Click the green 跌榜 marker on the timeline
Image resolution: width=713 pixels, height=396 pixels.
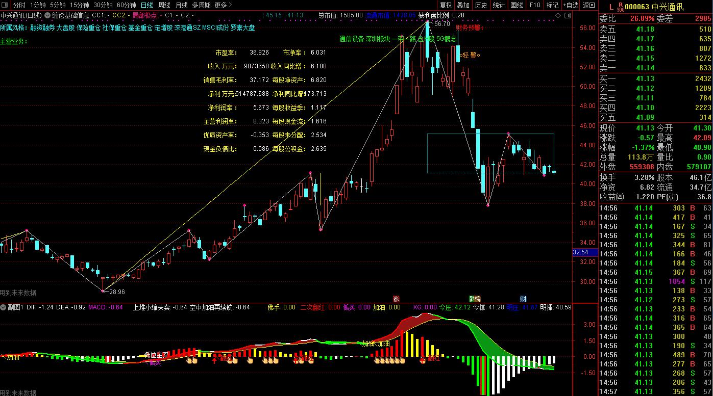tap(475, 299)
